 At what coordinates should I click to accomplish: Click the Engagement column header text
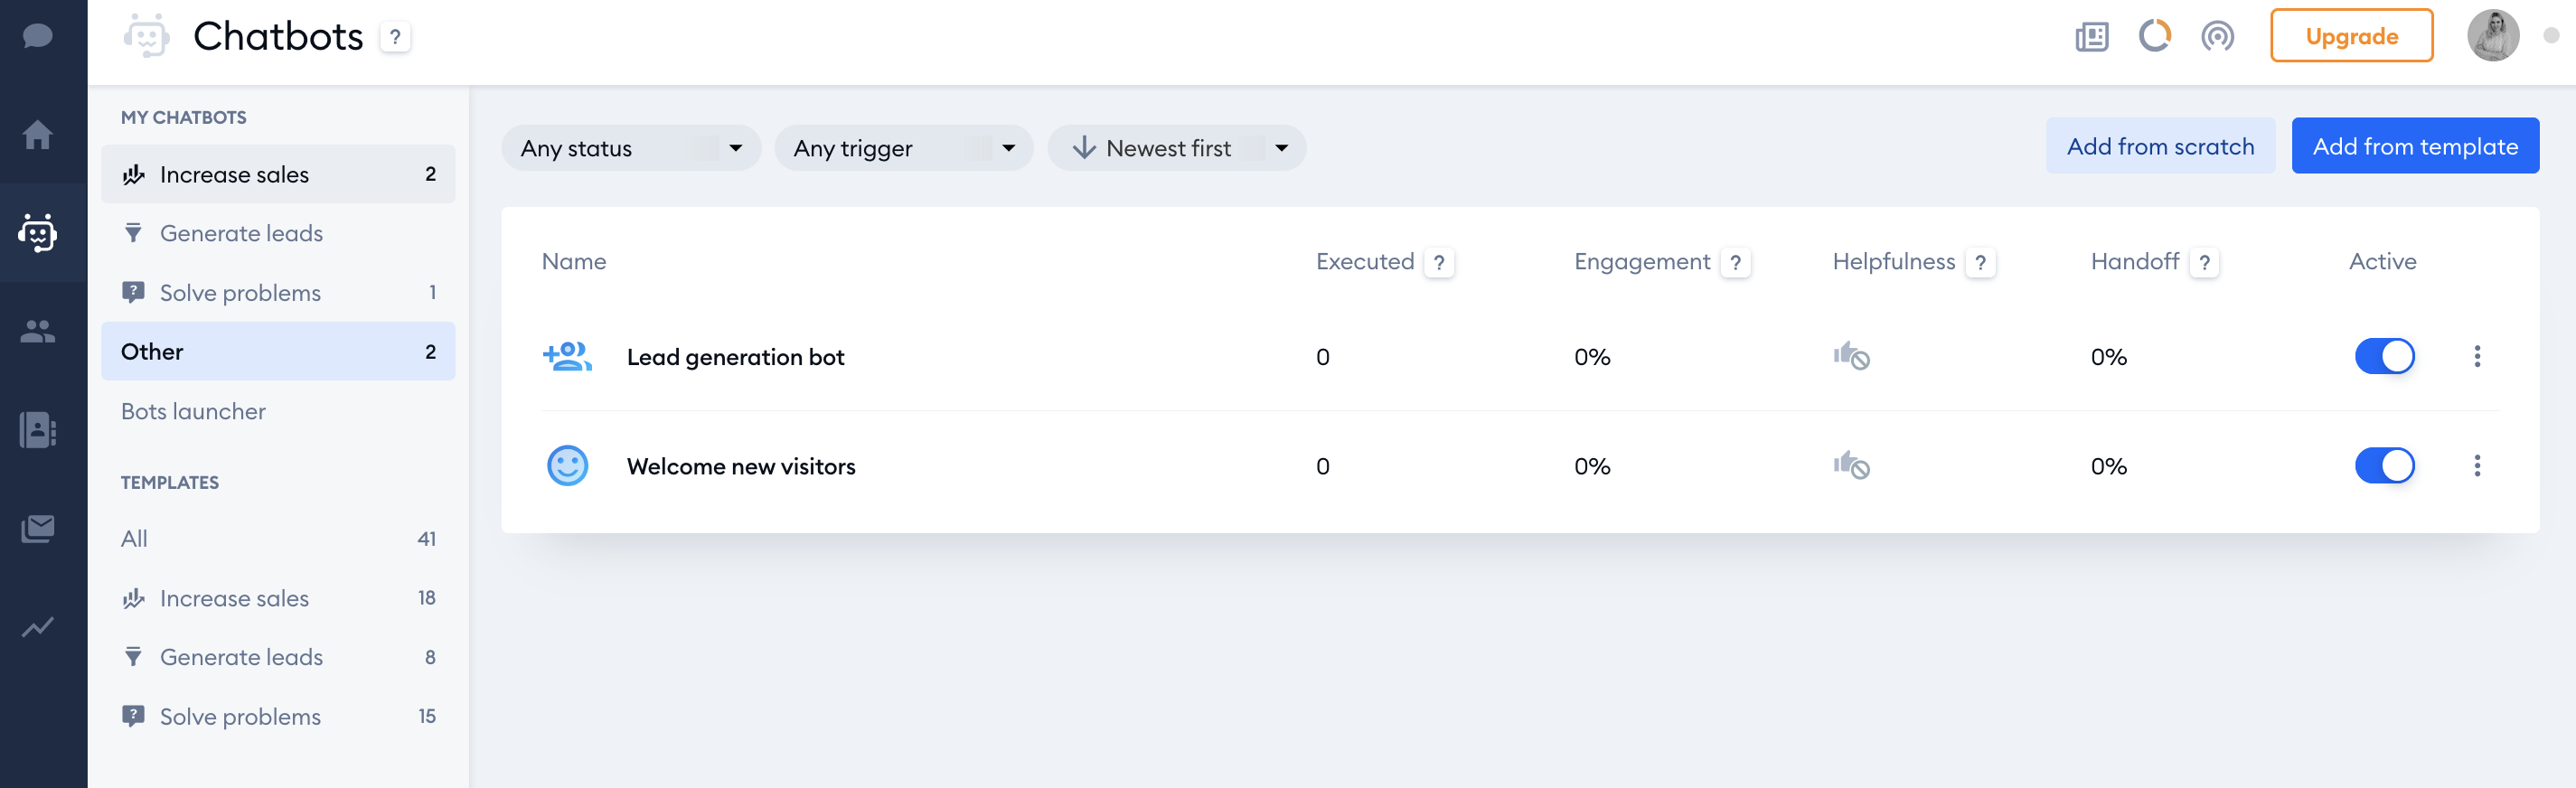pyautogui.click(x=1641, y=261)
